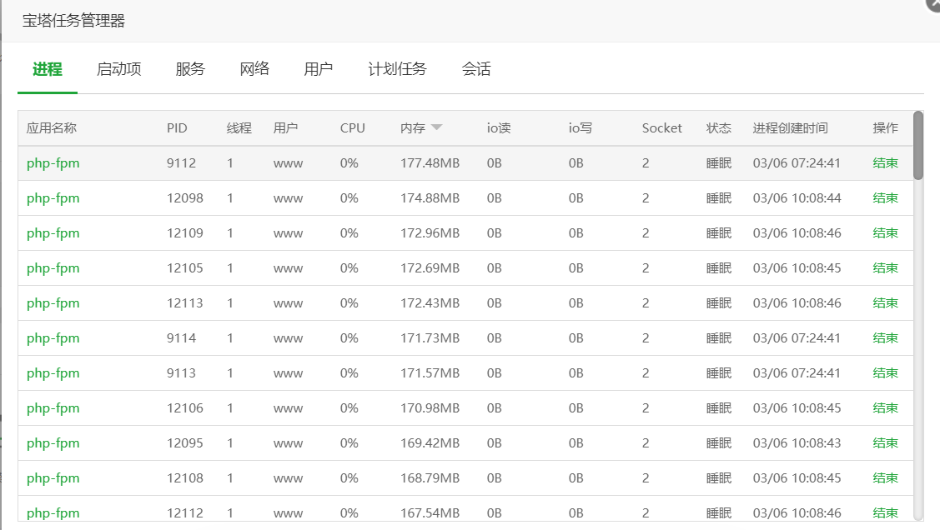Image resolution: width=940 pixels, height=530 pixels.
Task: Open php-fpm process name for PID 12109
Action: (53, 233)
